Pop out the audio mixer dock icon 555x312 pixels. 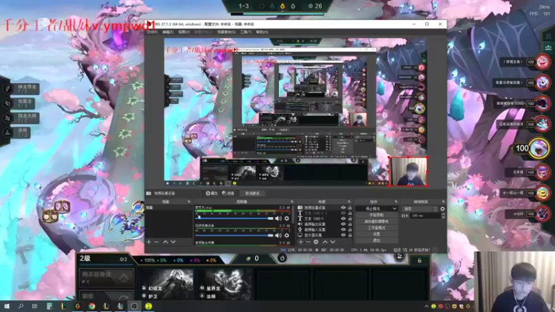click(x=291, y=202)
